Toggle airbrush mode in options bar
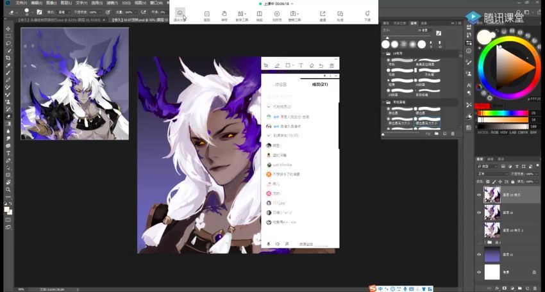The width and height of the screenshot is (545, 292). tap(143, 12)
